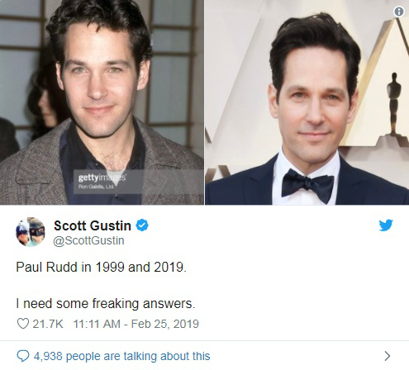409x370 pixels.
Task: Open the Twitter bird logo
Action: click(x=386, y=225)
